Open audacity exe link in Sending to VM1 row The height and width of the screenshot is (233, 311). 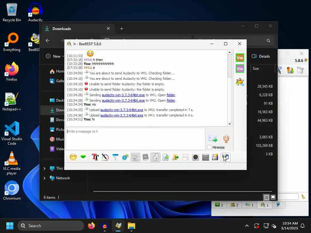[x=123, y=95]
